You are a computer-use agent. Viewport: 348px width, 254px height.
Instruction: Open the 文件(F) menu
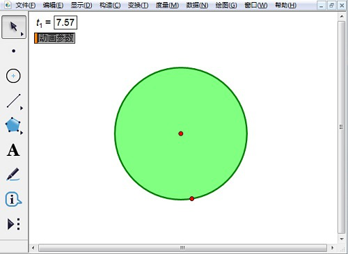tap(26, 5)
